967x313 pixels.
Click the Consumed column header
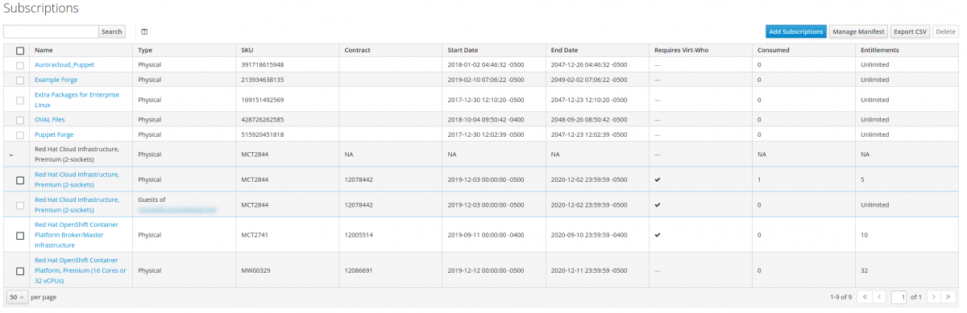(x=774, y=50)
